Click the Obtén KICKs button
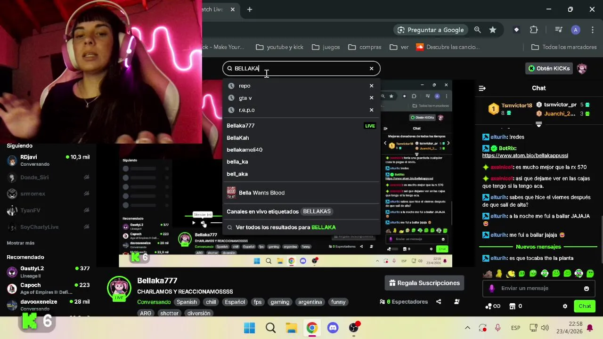 coord(549,68)
